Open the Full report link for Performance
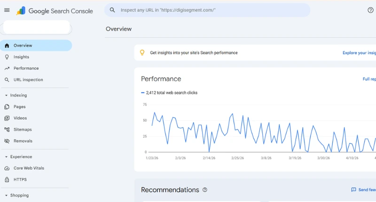The width and height of the screenshot is (376, 202). pyautogui.click(x=369, y=79)
